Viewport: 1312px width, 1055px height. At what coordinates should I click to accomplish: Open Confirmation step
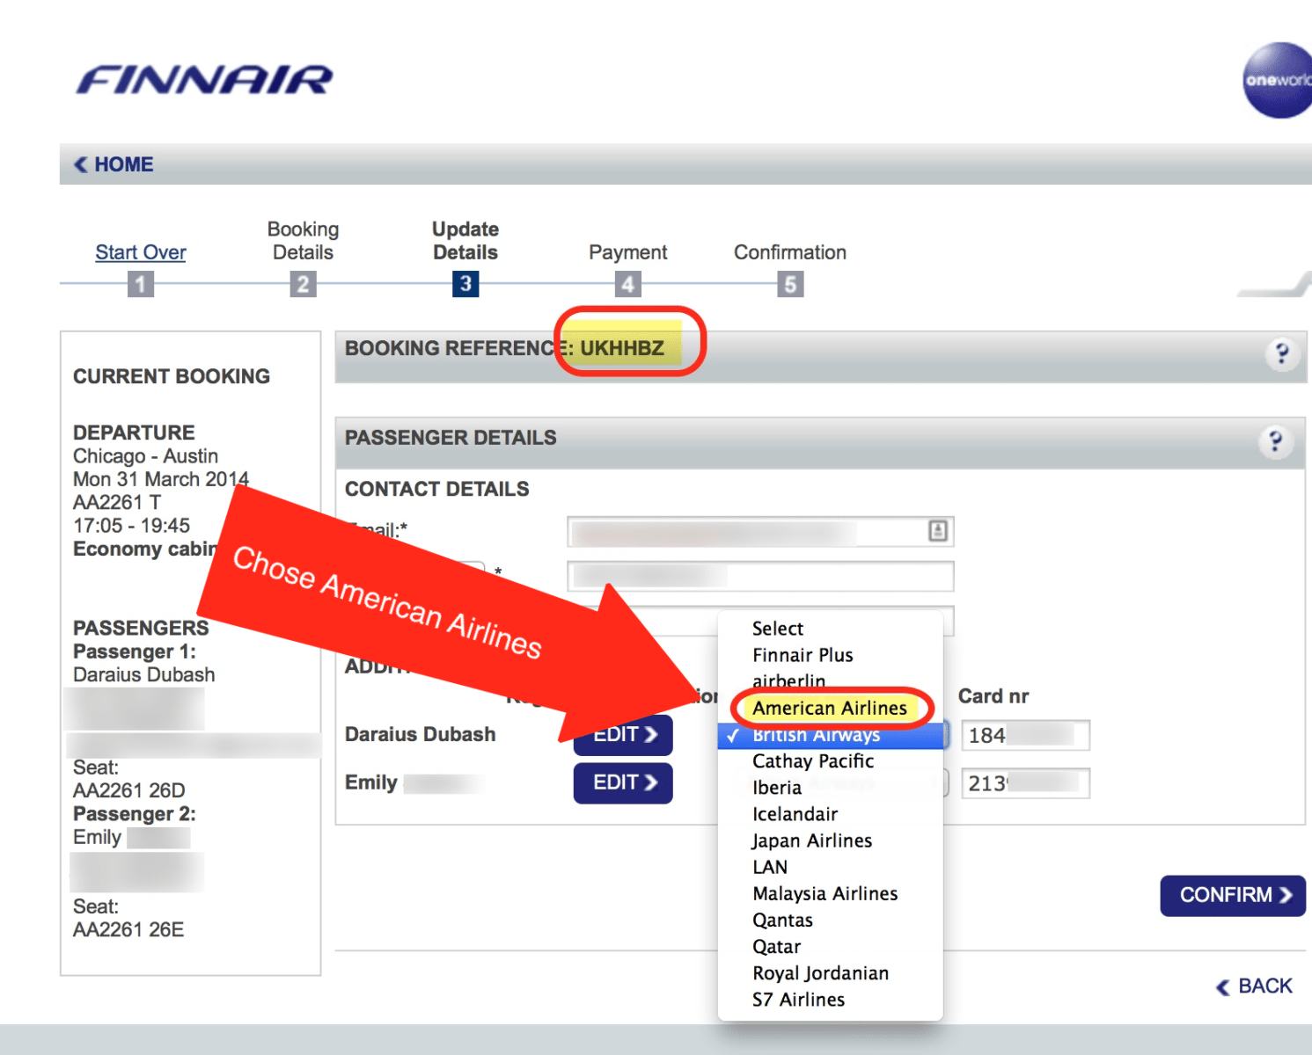(x=790, y=252)
